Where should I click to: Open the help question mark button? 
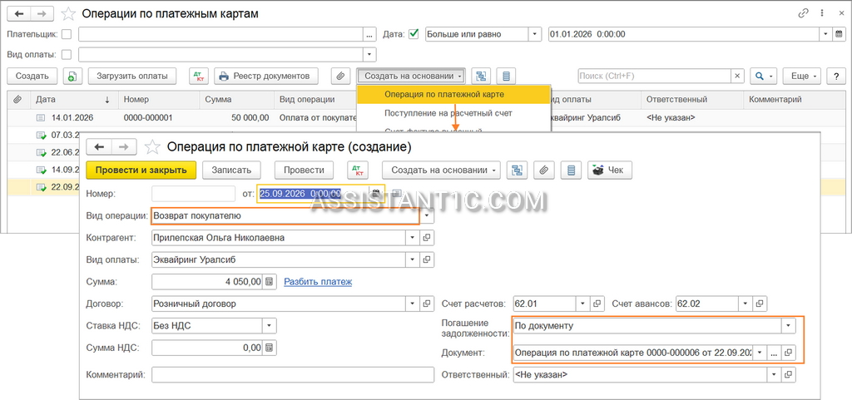(x=835, y=76)
